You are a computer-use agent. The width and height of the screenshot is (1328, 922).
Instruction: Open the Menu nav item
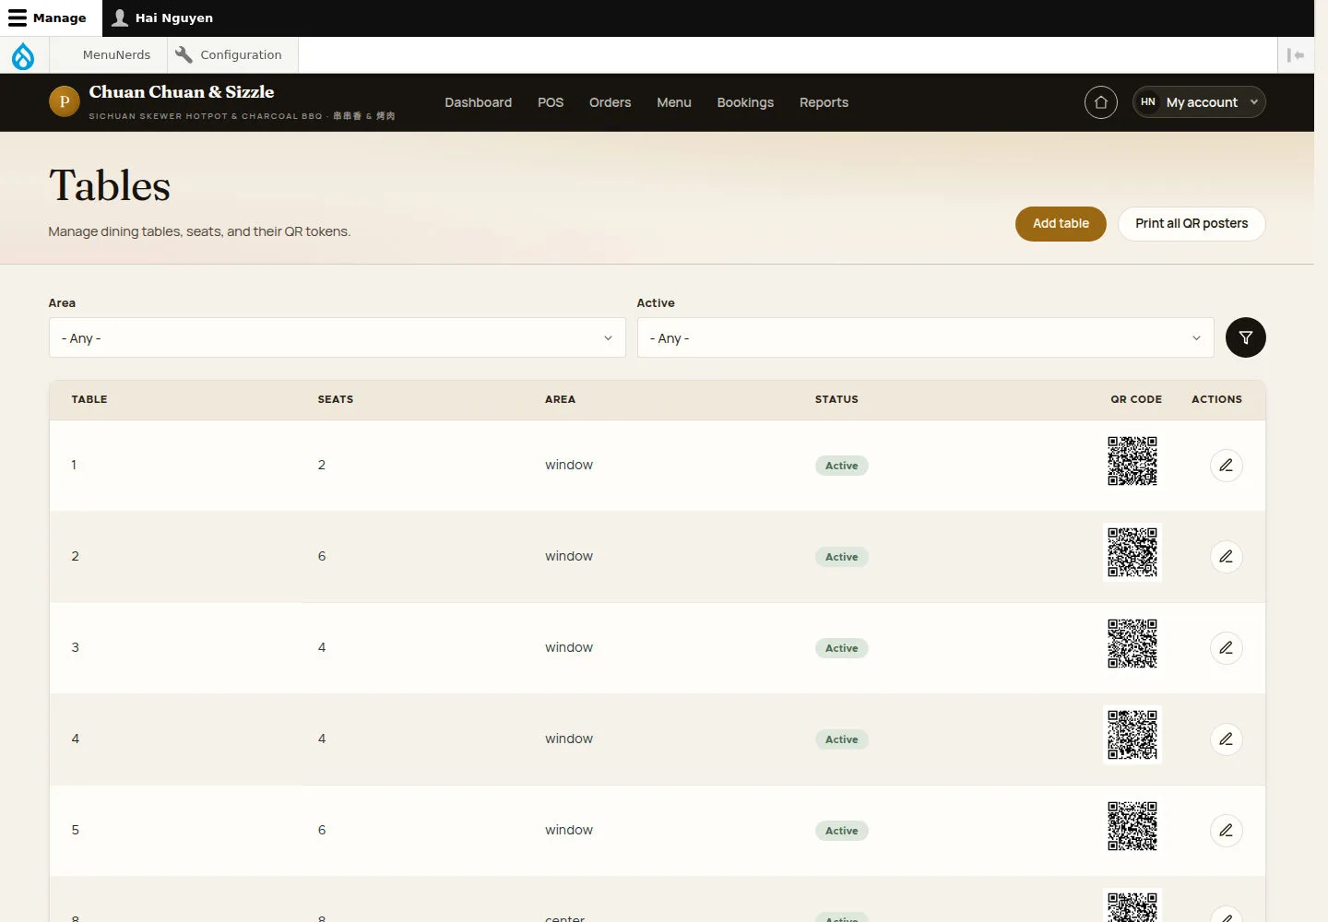tap(674, 102)
